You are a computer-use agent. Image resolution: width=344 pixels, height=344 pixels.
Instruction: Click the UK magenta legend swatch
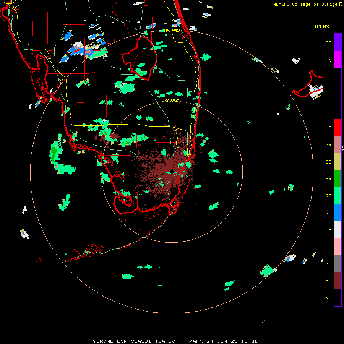tap(338, 60)
